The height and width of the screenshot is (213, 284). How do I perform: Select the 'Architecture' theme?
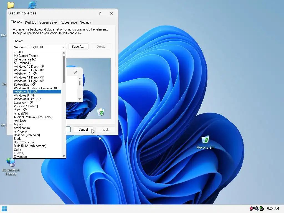tap(37, 128)
